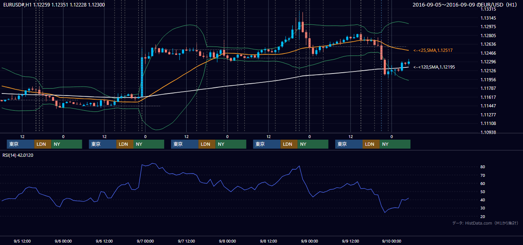Click price axis value 1.11108
The width and height of the screenshot is (523, 245).
488,123
